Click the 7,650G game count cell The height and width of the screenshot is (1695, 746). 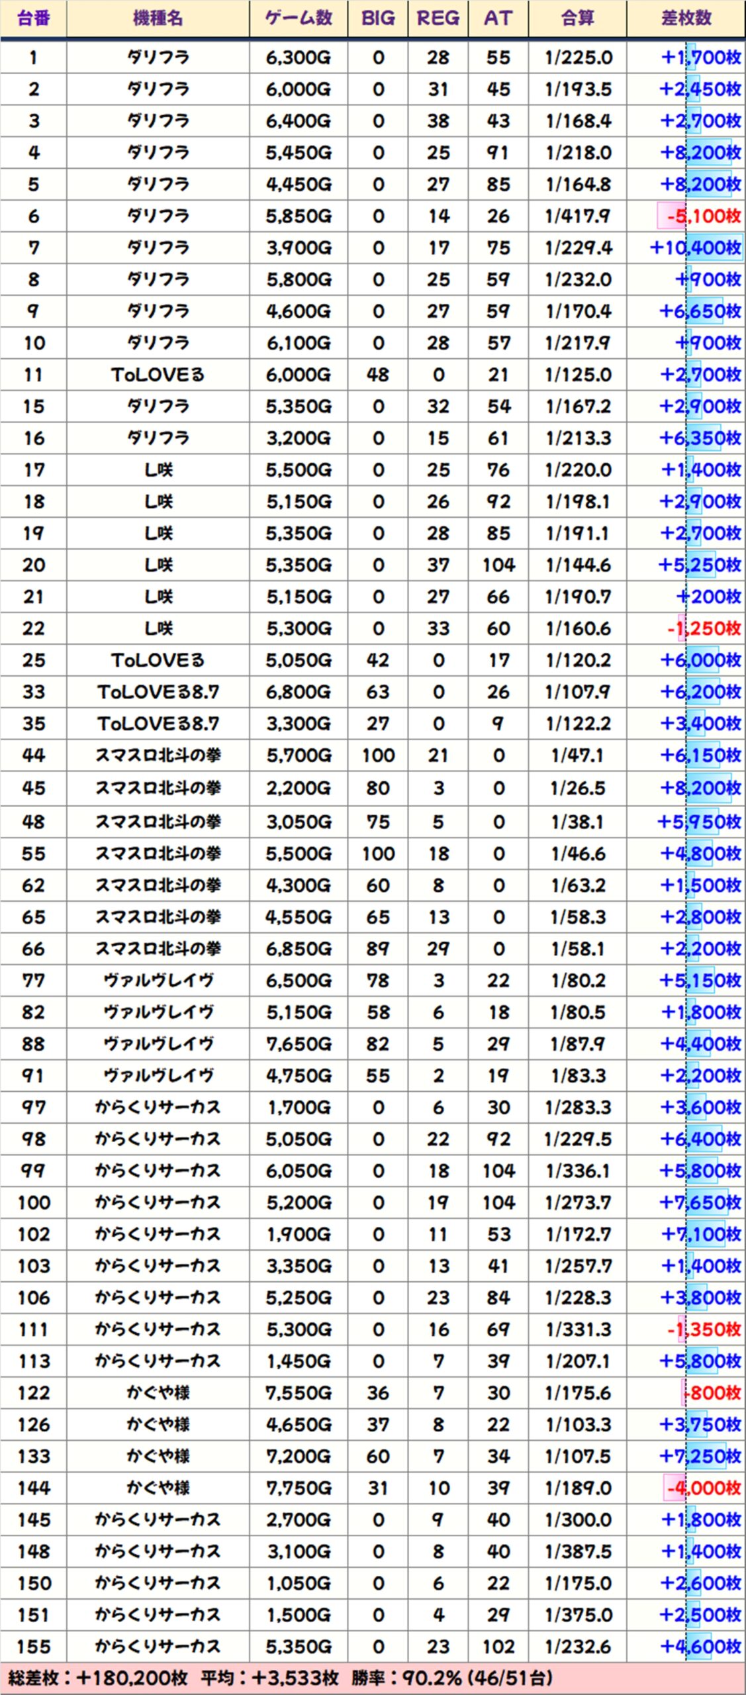pos(299,1044)
